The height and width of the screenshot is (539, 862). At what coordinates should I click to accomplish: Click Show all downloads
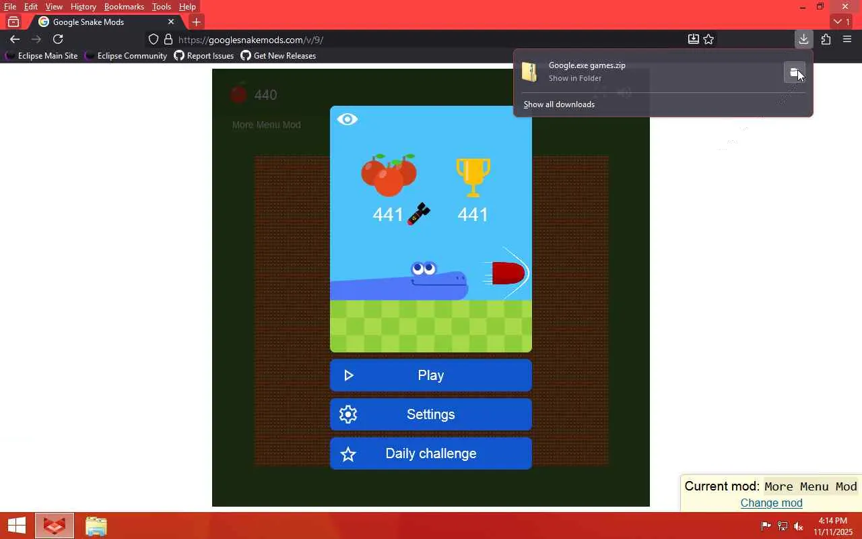[x=559, y=104]
